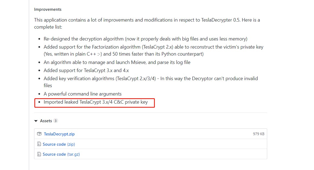This screenshot has height=170, width=314.
Task: Click the Assets section label
Action: coord(46,121)
